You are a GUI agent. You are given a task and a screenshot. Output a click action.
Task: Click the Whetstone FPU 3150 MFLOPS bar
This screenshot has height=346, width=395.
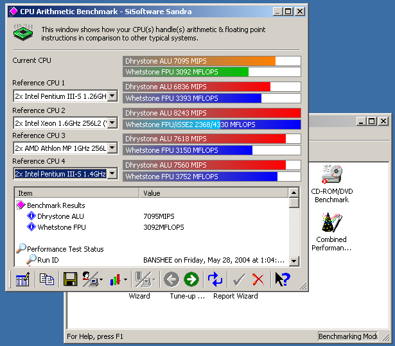pos(211,150)
